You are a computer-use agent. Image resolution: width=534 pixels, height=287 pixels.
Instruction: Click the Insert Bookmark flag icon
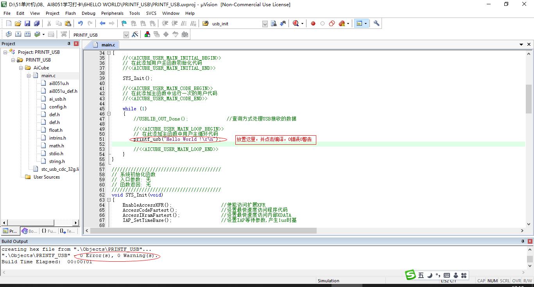[124, 23]
